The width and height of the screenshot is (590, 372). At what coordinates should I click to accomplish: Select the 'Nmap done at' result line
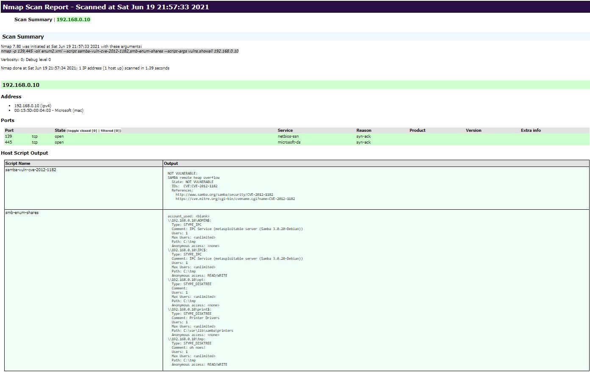coord(85,68)
